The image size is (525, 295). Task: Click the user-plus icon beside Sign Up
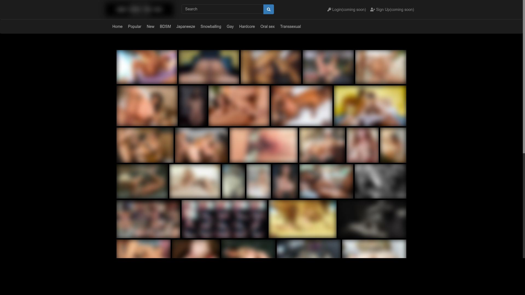click(372, 10)
